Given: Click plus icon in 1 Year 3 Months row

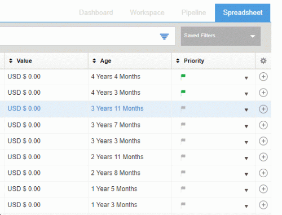Looking at the screenshot, I should 263,205.
